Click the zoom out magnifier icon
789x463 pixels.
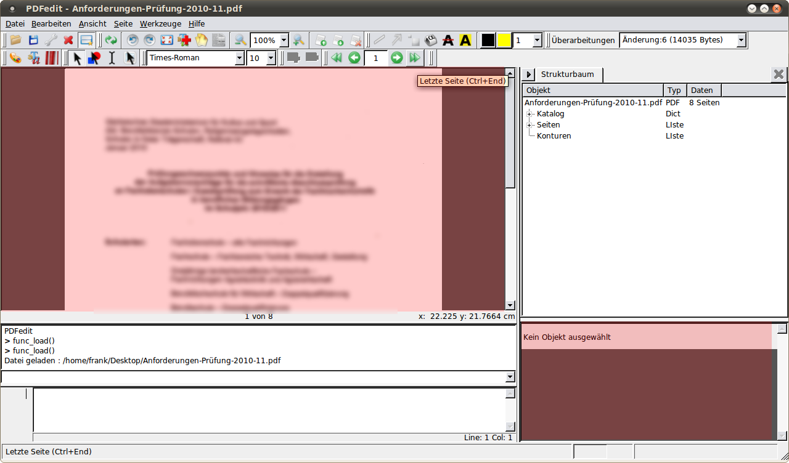(x=240, y=40)
